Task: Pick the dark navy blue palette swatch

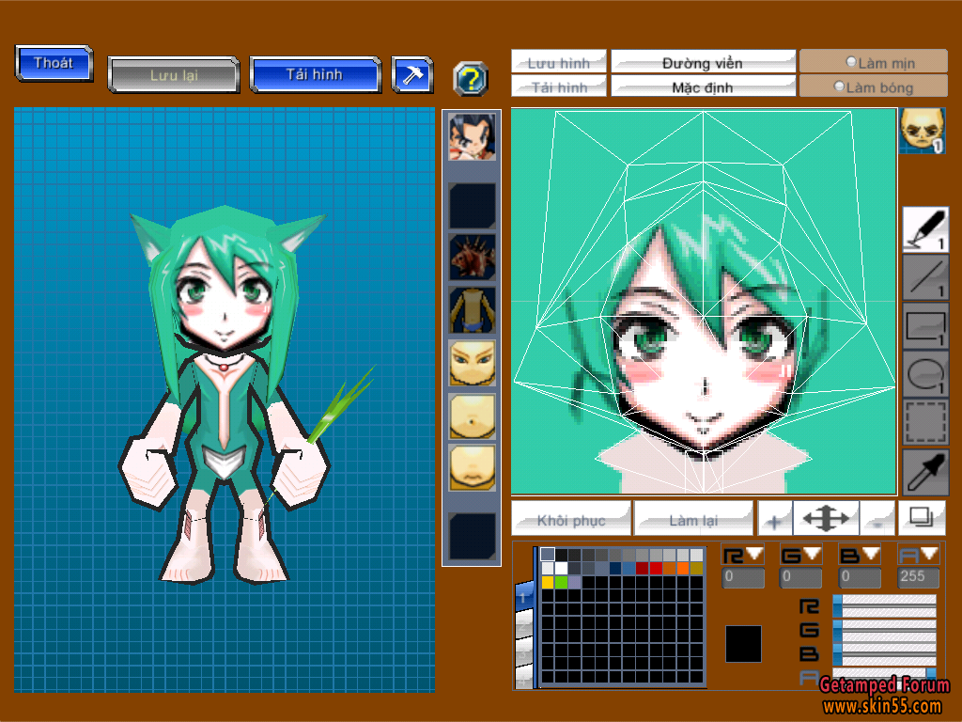Action: click(x=615, y=568)
